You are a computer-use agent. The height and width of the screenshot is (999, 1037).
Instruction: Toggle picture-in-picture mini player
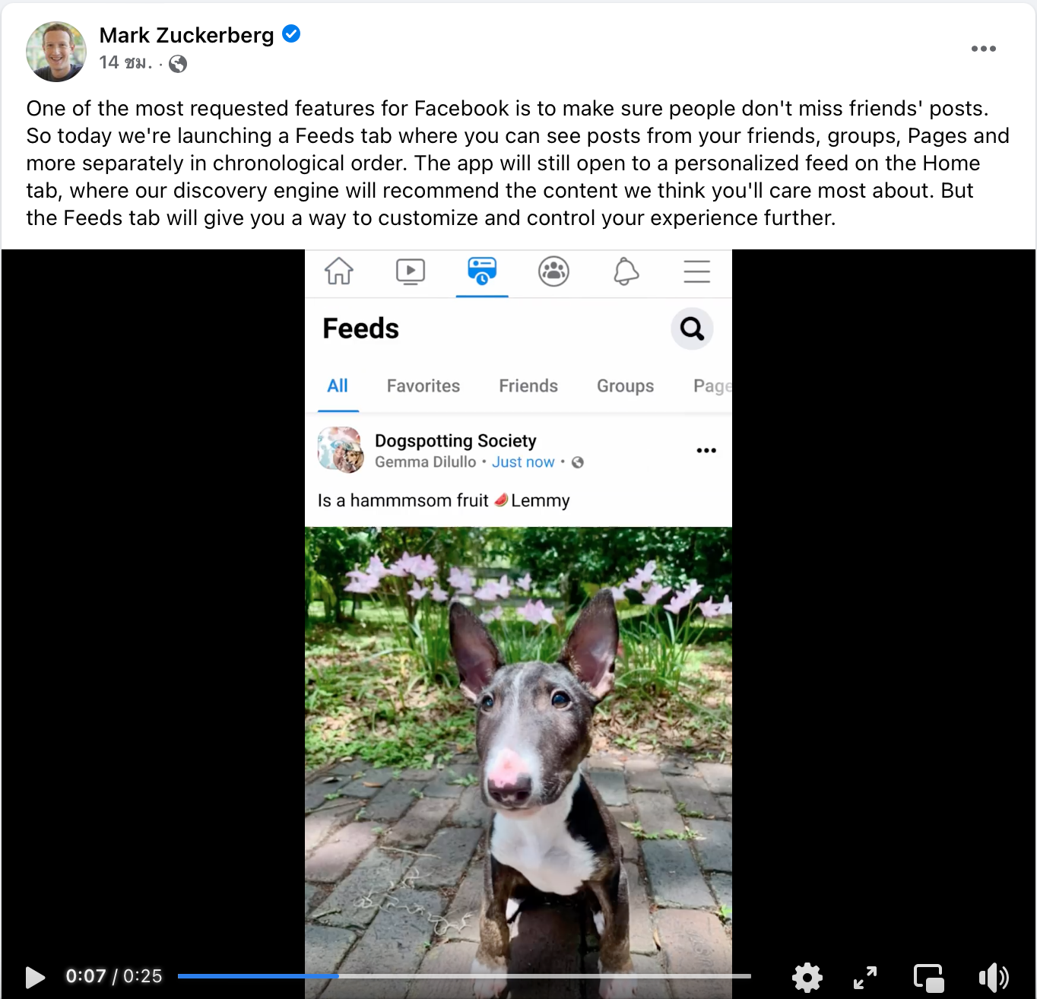click(928, 978)
